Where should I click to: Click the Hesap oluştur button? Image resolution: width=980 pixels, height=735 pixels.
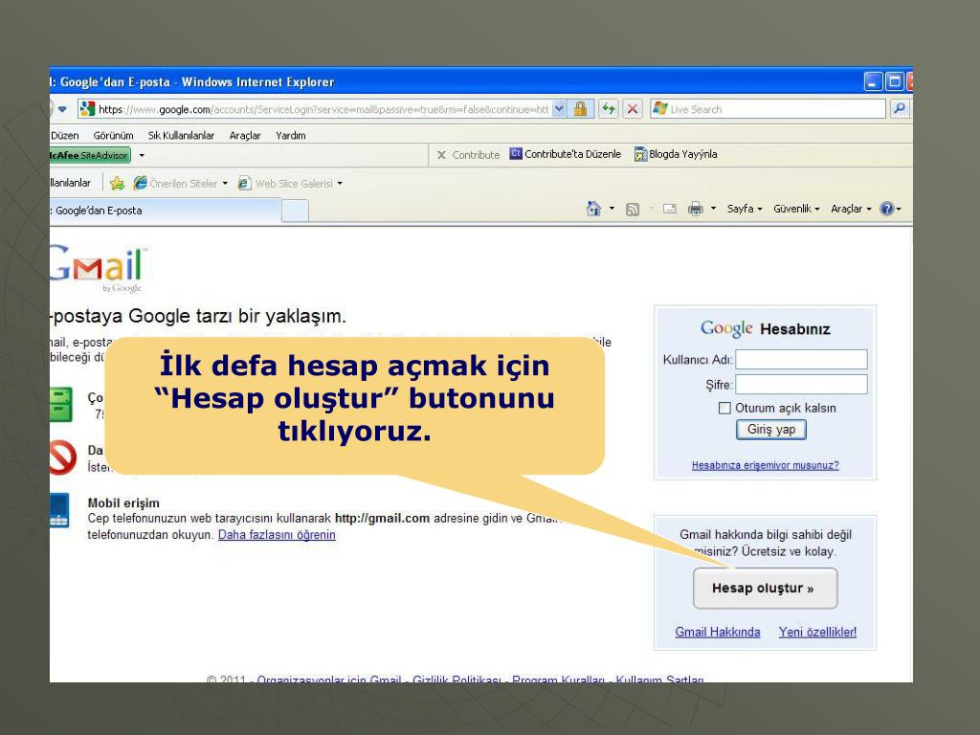765,589
